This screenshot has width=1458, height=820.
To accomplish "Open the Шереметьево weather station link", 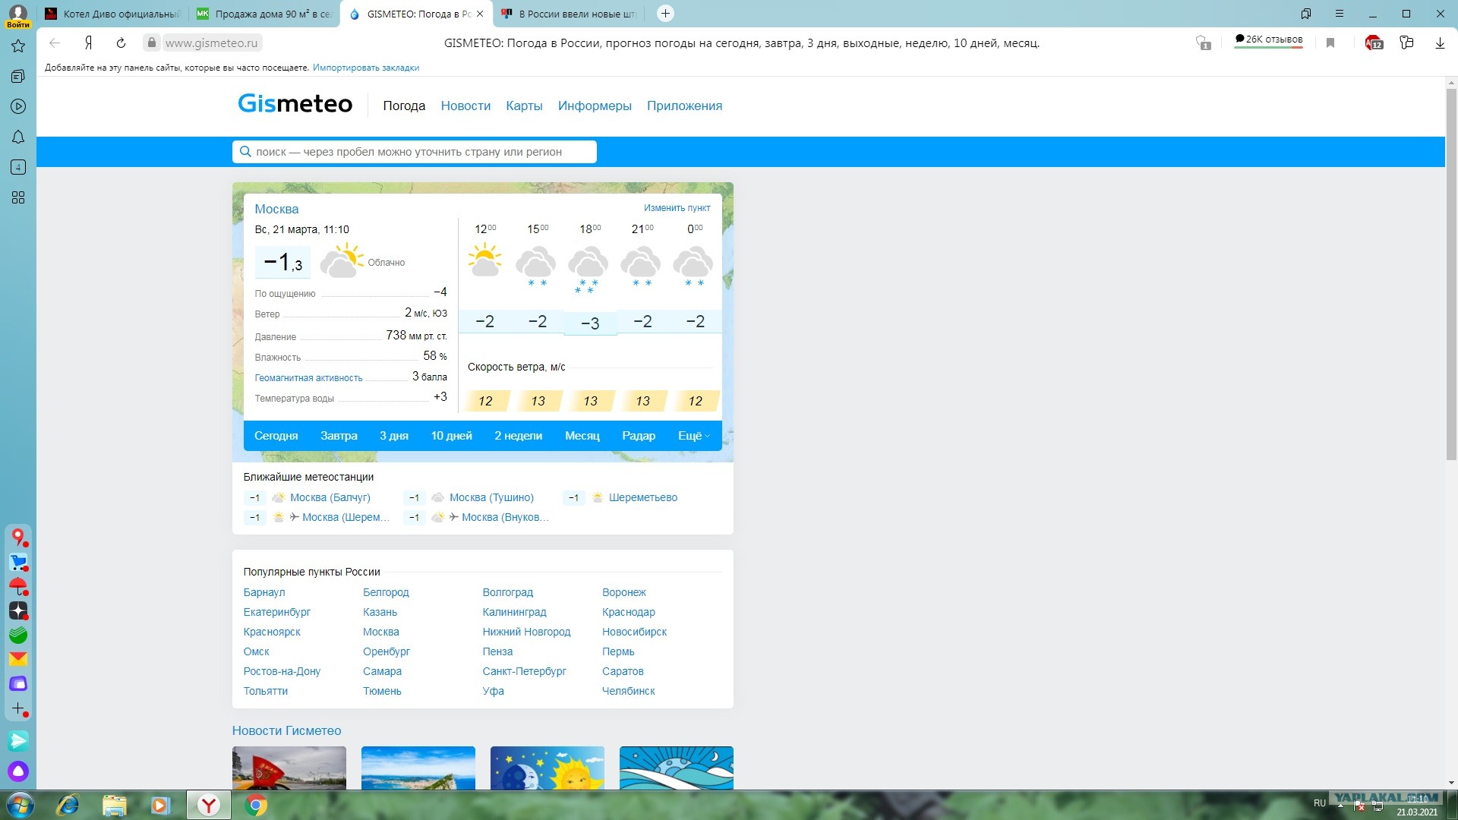I will (x=643, y=498).
